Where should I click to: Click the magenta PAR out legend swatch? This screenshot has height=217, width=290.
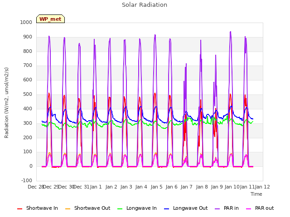pos(249,209)
